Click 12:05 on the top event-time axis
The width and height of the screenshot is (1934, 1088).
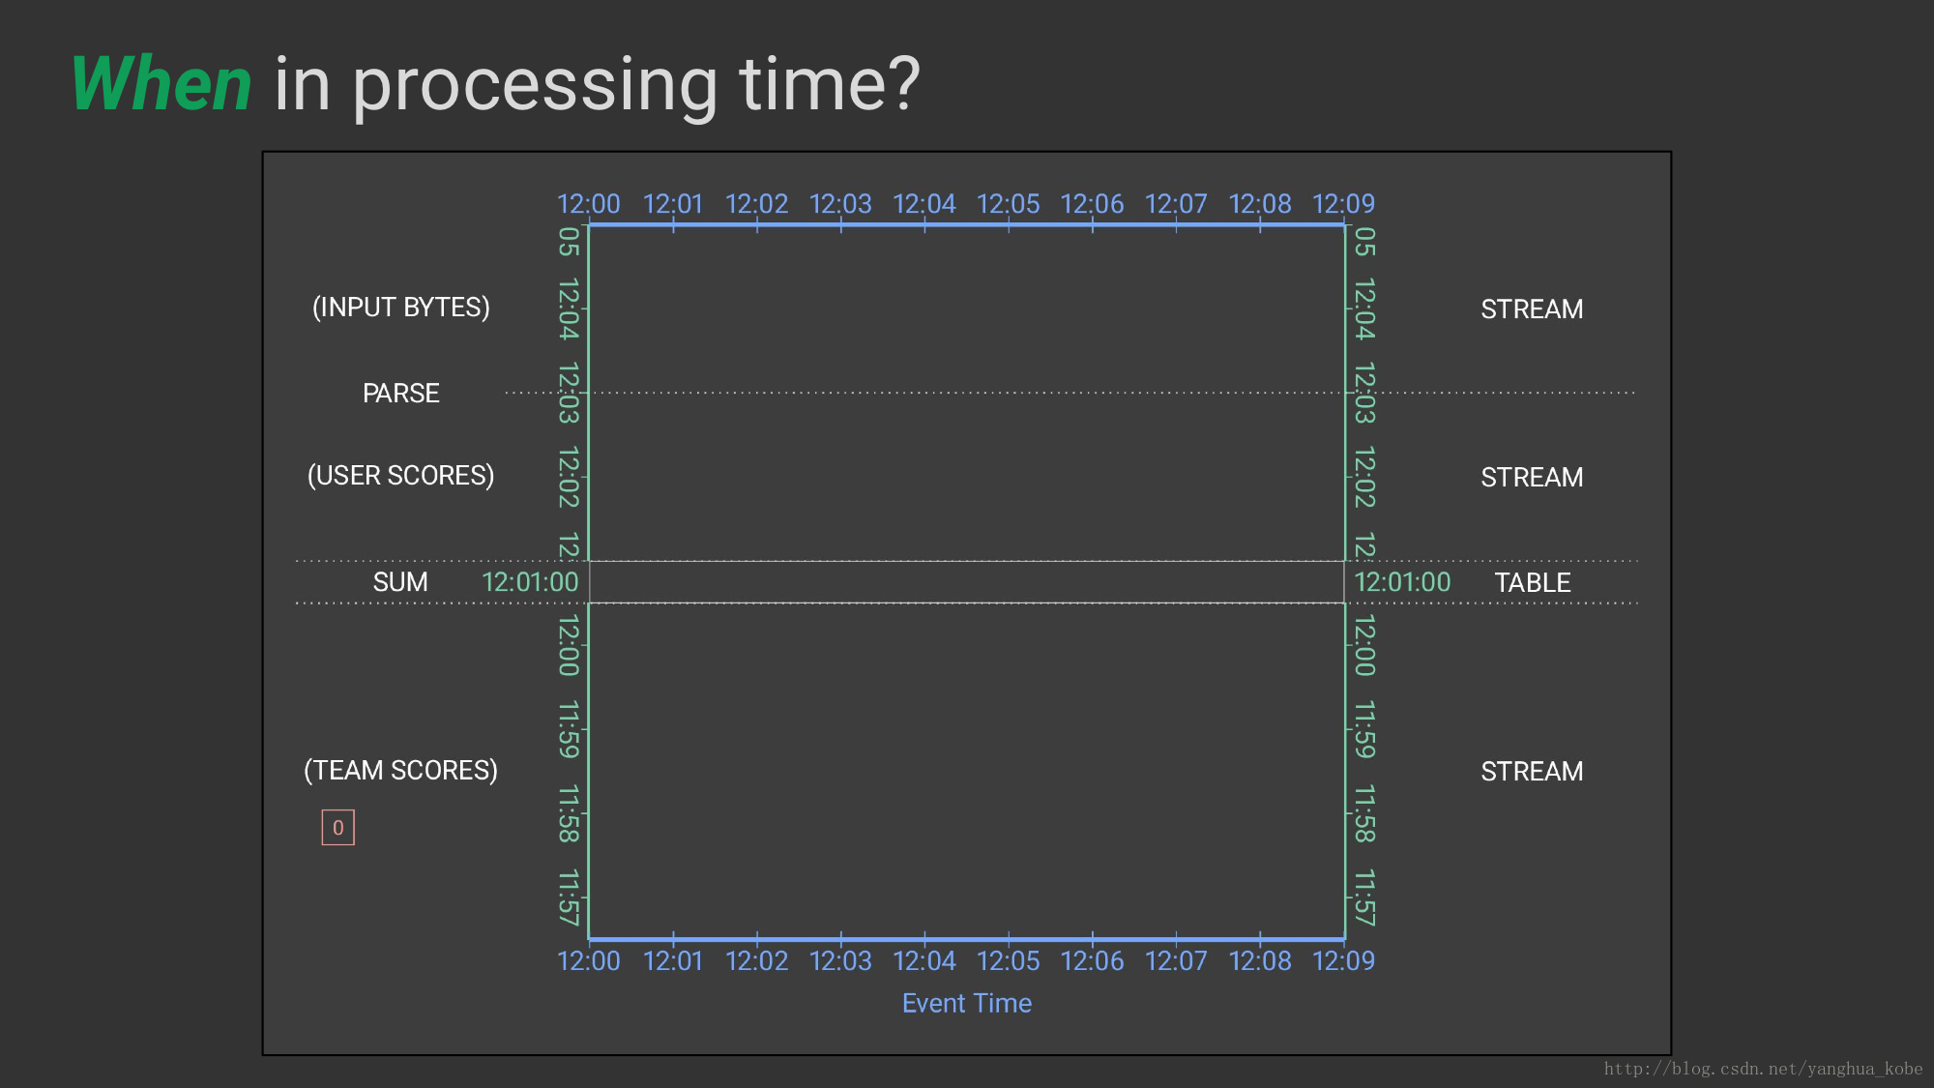point(1008,204)
